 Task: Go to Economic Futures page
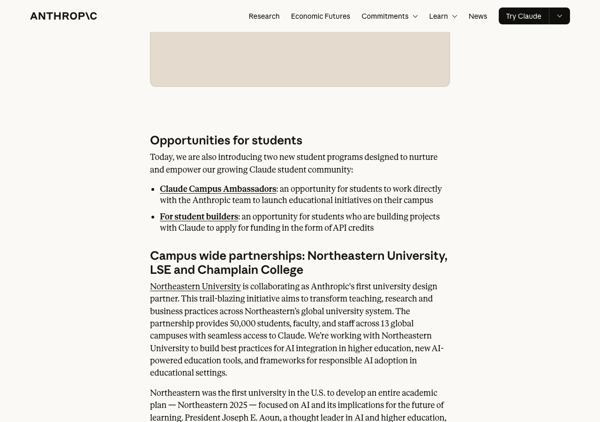(x=320, y=16)
